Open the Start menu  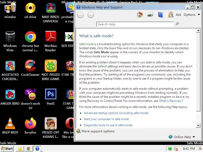pos(7,149)
